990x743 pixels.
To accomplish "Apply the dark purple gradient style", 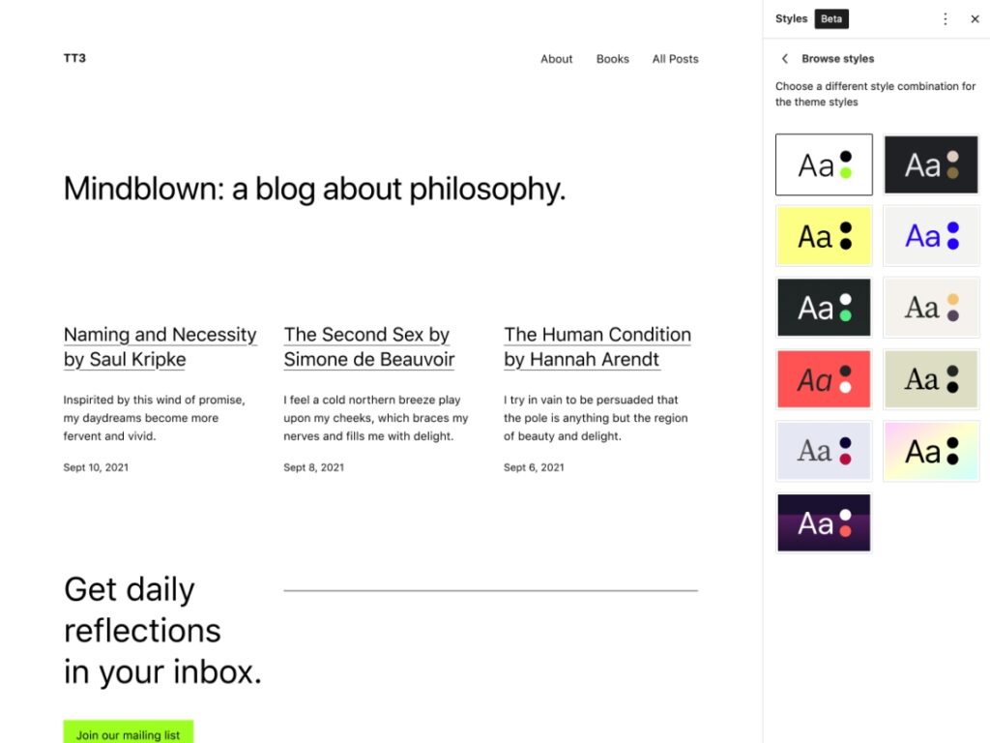I will (824, 522).
